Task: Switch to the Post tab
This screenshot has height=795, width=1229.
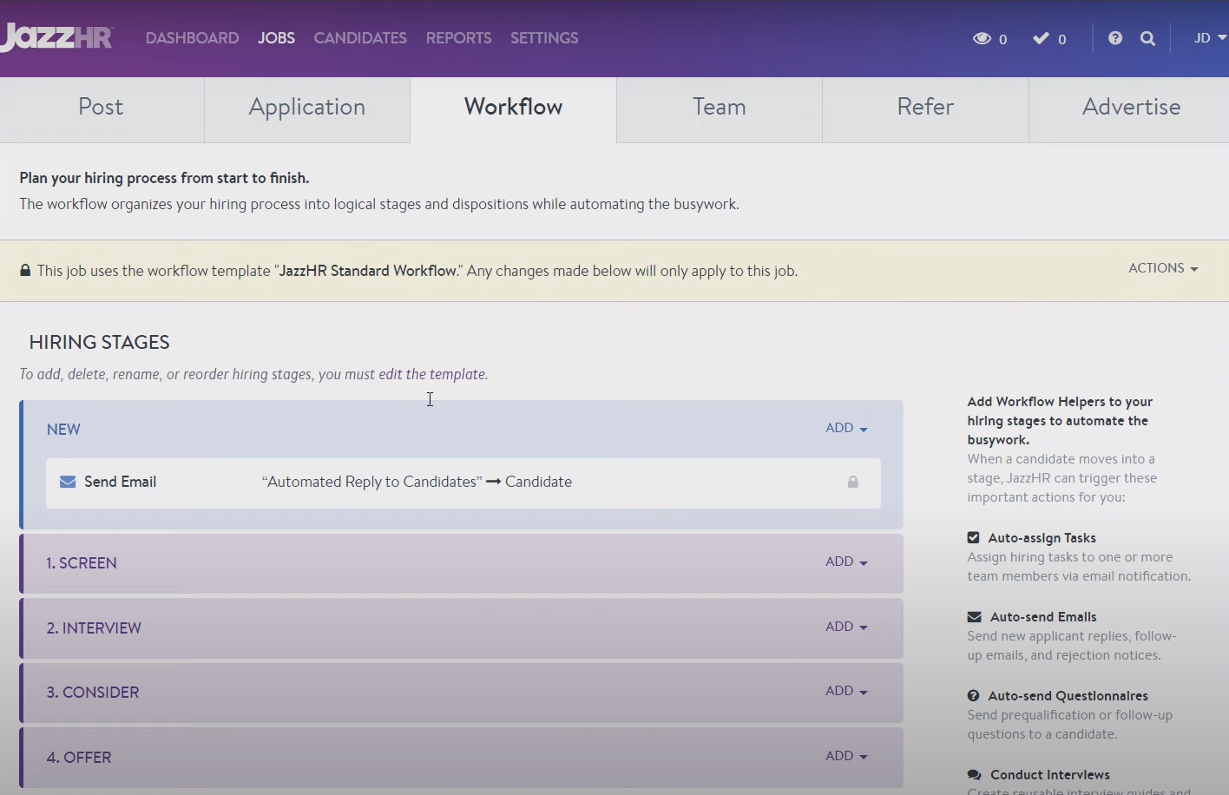Action: [101, 108]
